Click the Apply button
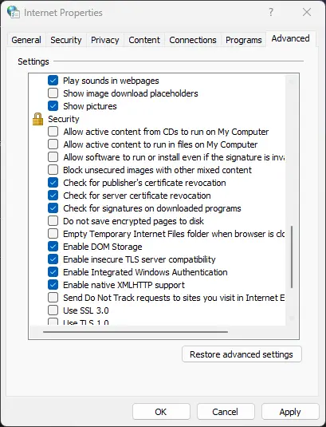 290,412
